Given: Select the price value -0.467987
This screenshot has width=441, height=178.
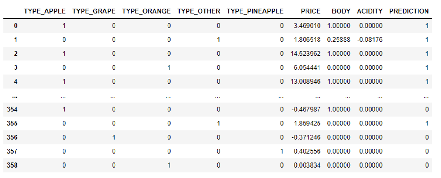Looking at the screenshot, I should click(x=306, y=110).
